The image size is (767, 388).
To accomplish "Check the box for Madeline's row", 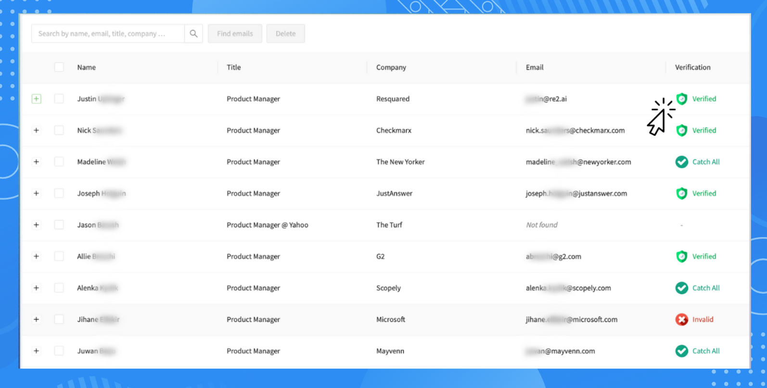I will coord(59,162).
